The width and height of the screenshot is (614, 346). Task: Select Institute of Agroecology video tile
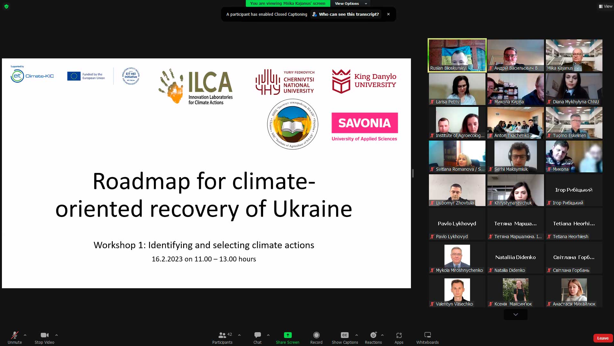pos(457,123)
